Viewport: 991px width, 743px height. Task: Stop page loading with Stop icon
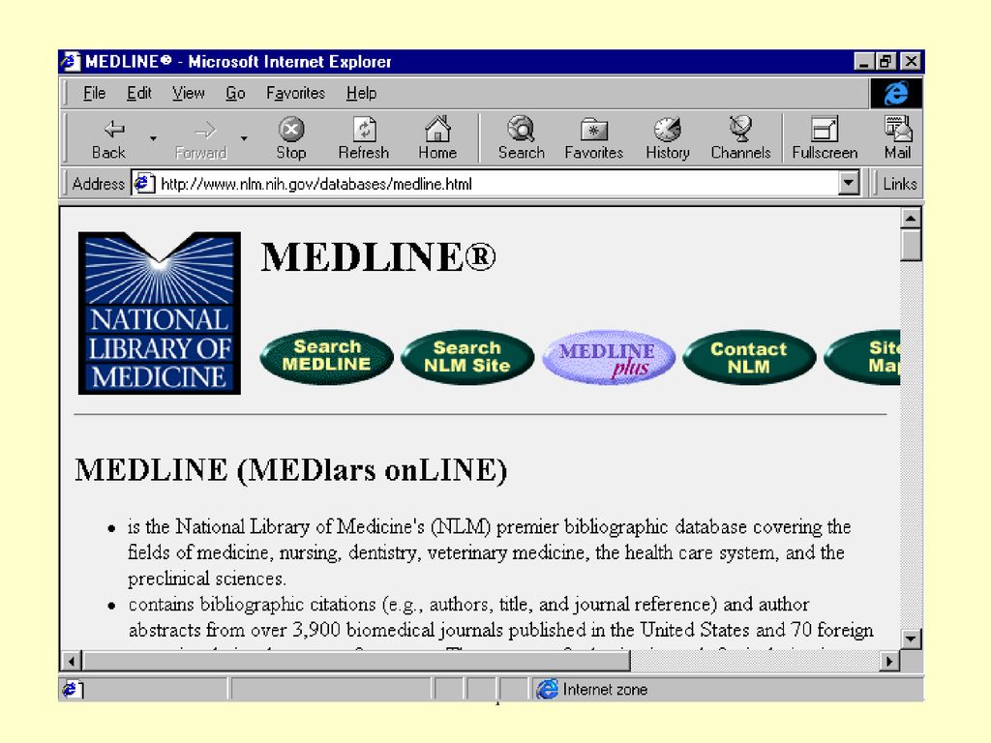point(290,130)
